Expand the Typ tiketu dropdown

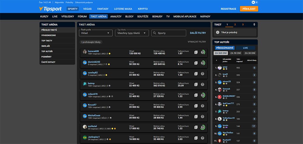point(132,33)
